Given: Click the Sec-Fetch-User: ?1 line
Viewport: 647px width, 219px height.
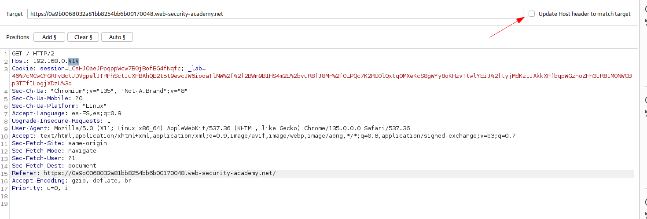Looking at the screenshot, I should coord(44,158).
